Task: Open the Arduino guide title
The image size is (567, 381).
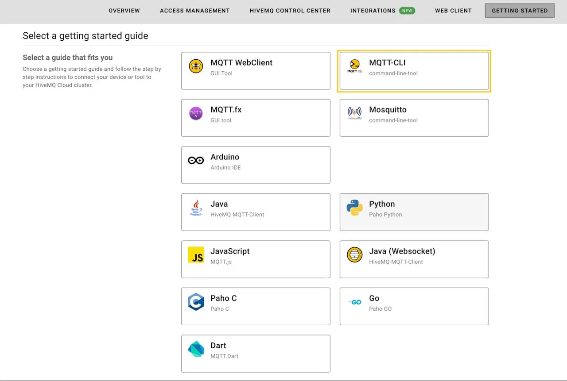Action: [x=225, y=157]
